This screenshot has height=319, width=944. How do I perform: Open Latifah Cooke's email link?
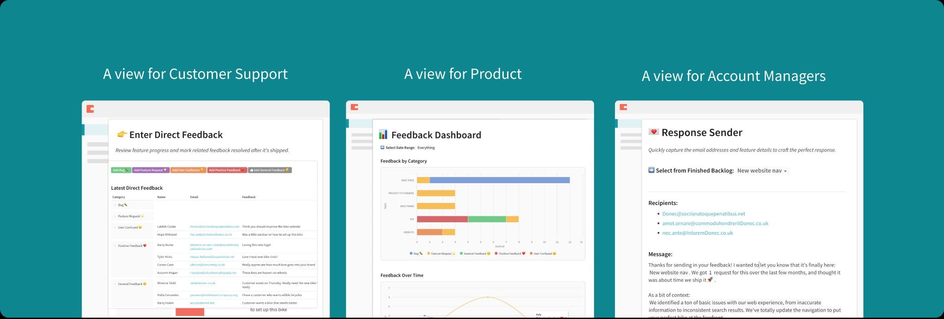point(215,226)
